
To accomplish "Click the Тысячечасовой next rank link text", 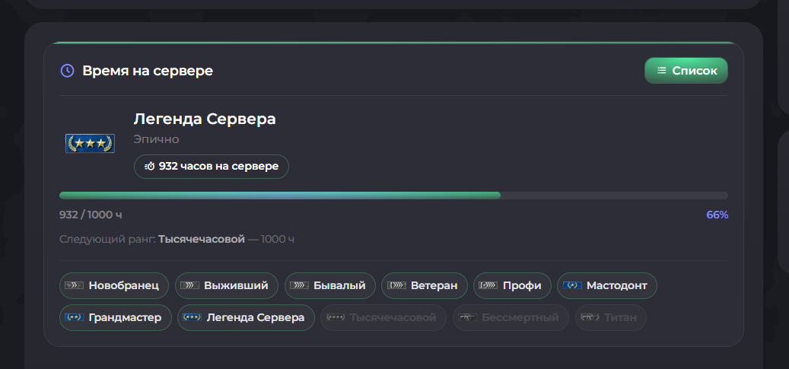I will click(202, 239).
